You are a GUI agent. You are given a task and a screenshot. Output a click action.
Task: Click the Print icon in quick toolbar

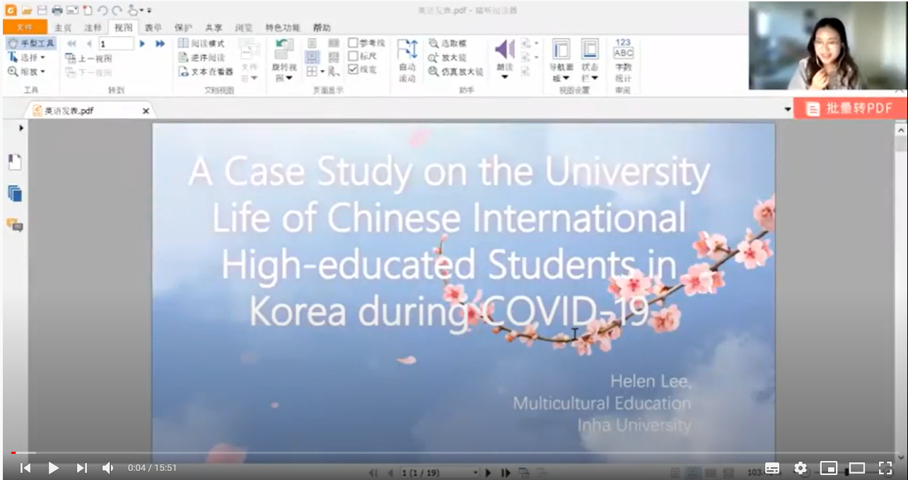pyautogui.click(x=57, y=10)
